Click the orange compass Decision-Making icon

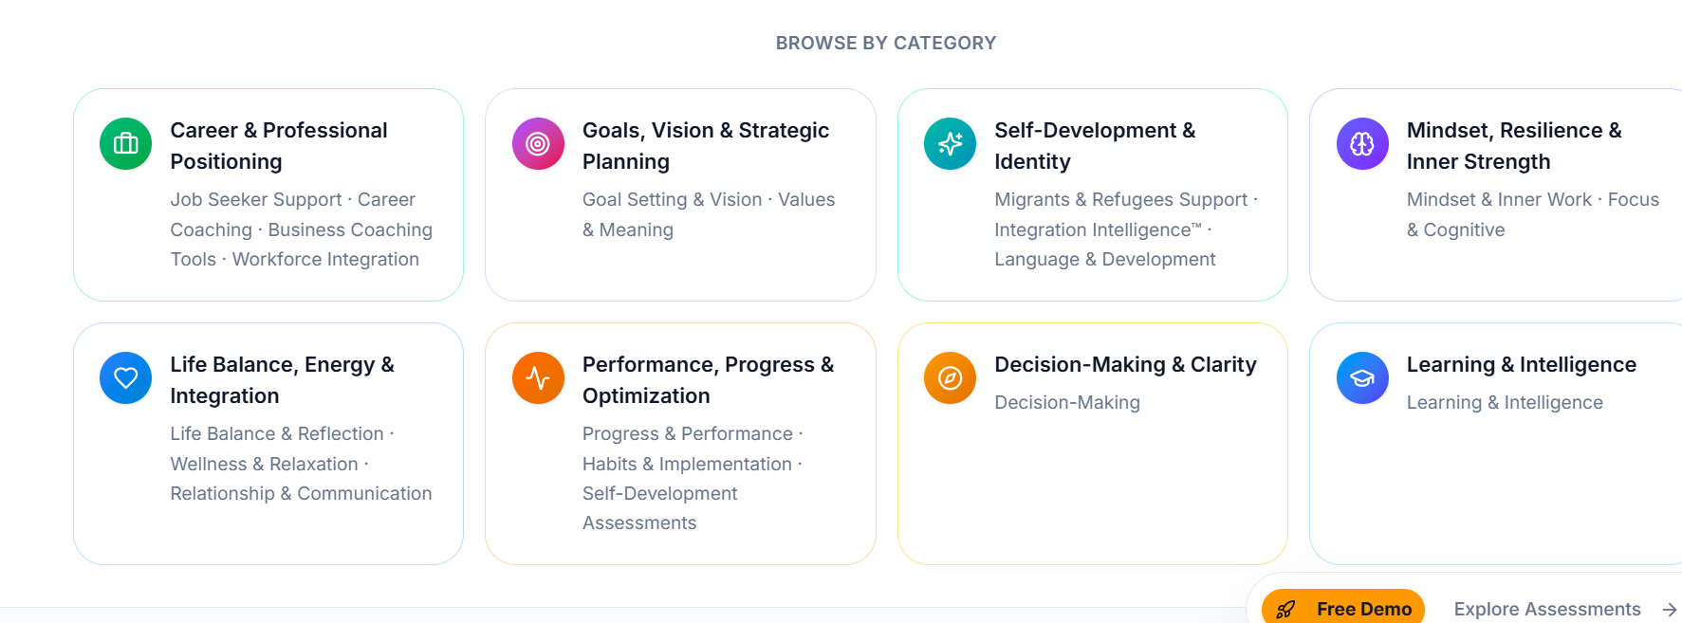950,378
